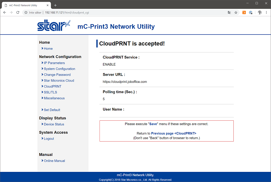
Task: Open a new browser tab
Action: tap(55, 5)
